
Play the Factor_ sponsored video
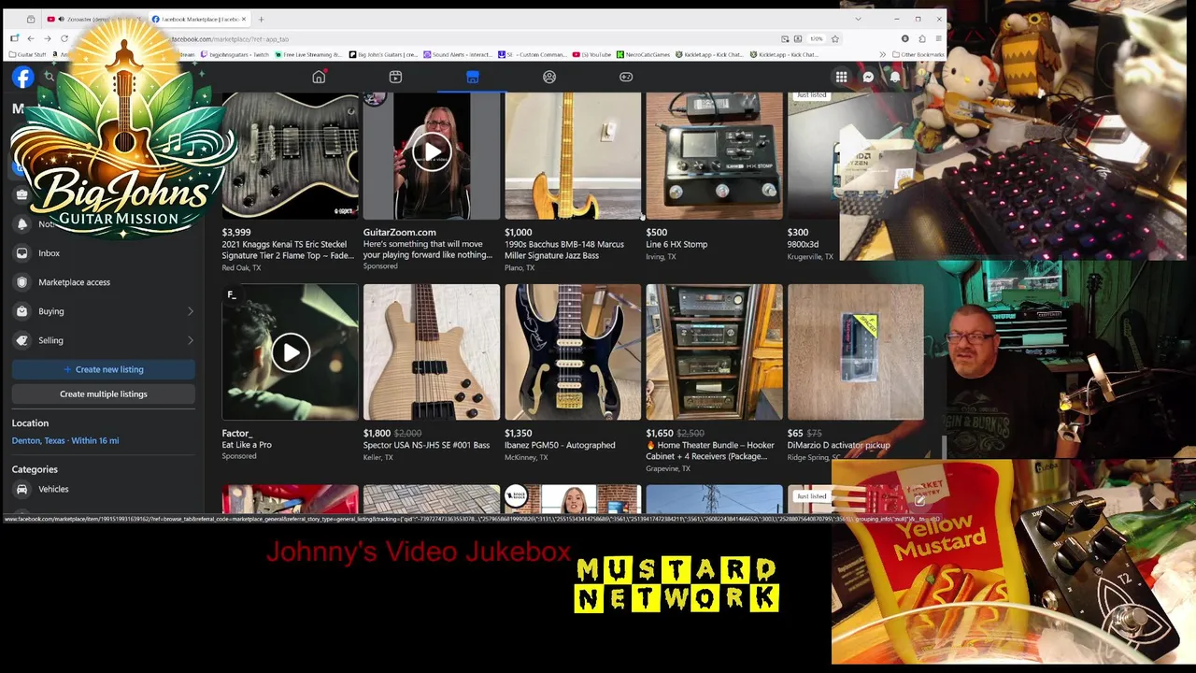[x=291, y=352]
